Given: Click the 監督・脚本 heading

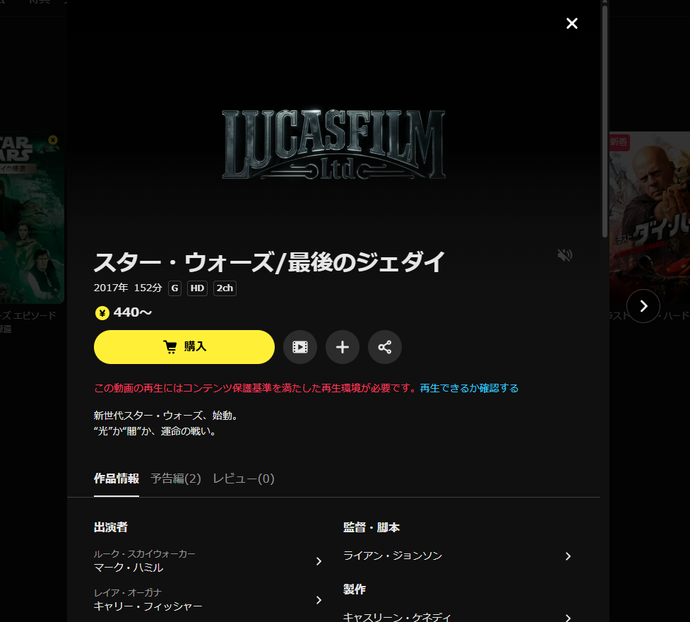Looking at the screenshot, I should (371, 527).
